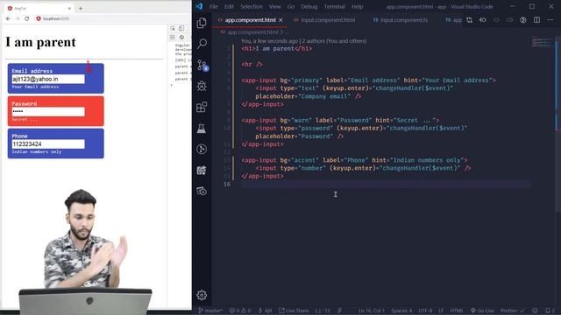561x315 pixels.
Task: Click the lightning bolt icon in status bar
Action: pos(339,311)
